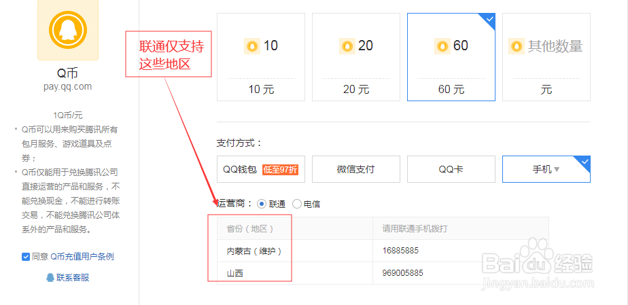
Task: Click the 内蒙古（维护） table cell
Action: (295, 251)
